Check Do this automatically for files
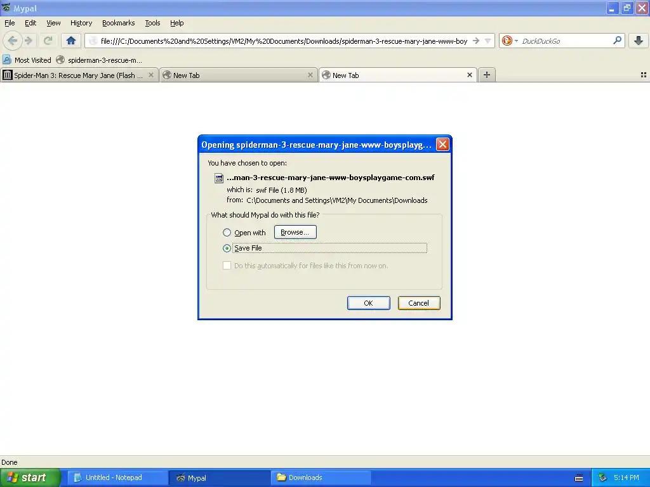Viewport: 650px width, 487px height. (227, 266)
